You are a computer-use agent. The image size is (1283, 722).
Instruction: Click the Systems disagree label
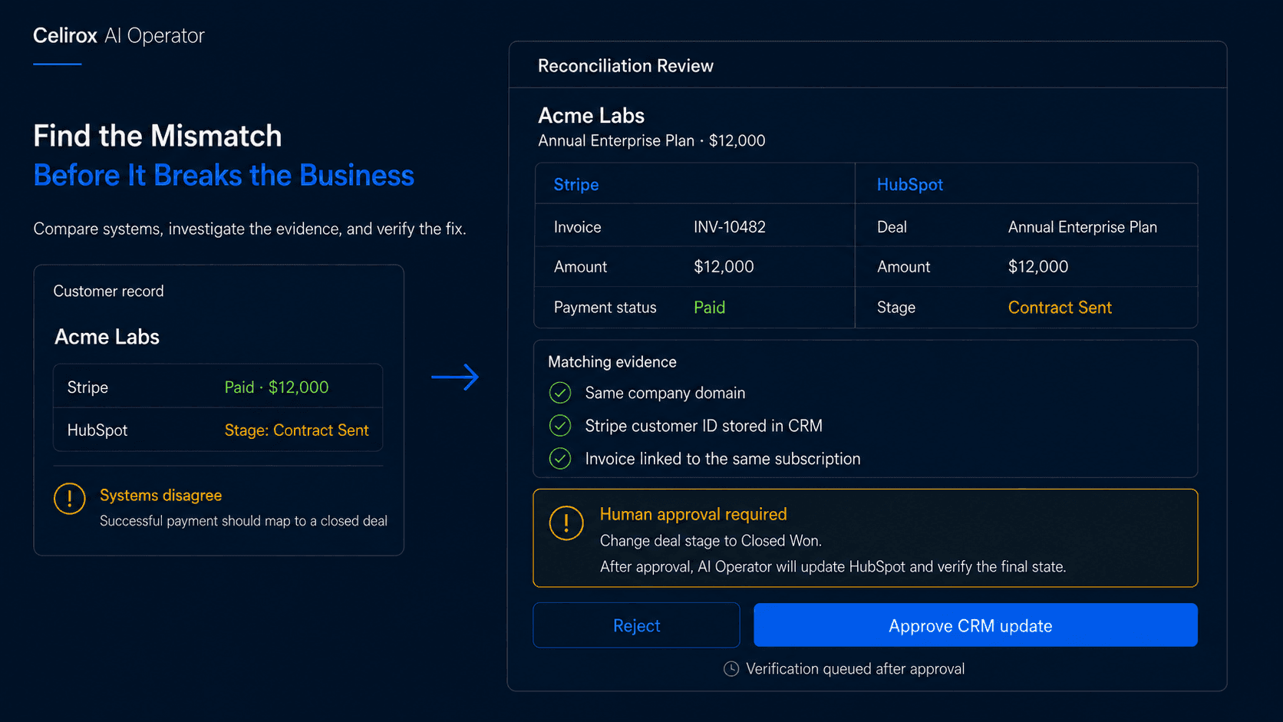click(160, 495)
